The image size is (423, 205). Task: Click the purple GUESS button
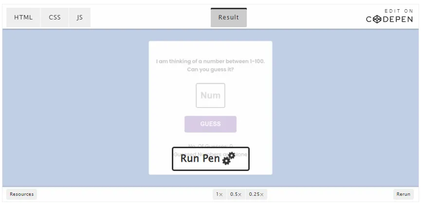pyautogui.click(x=210, y=124)
